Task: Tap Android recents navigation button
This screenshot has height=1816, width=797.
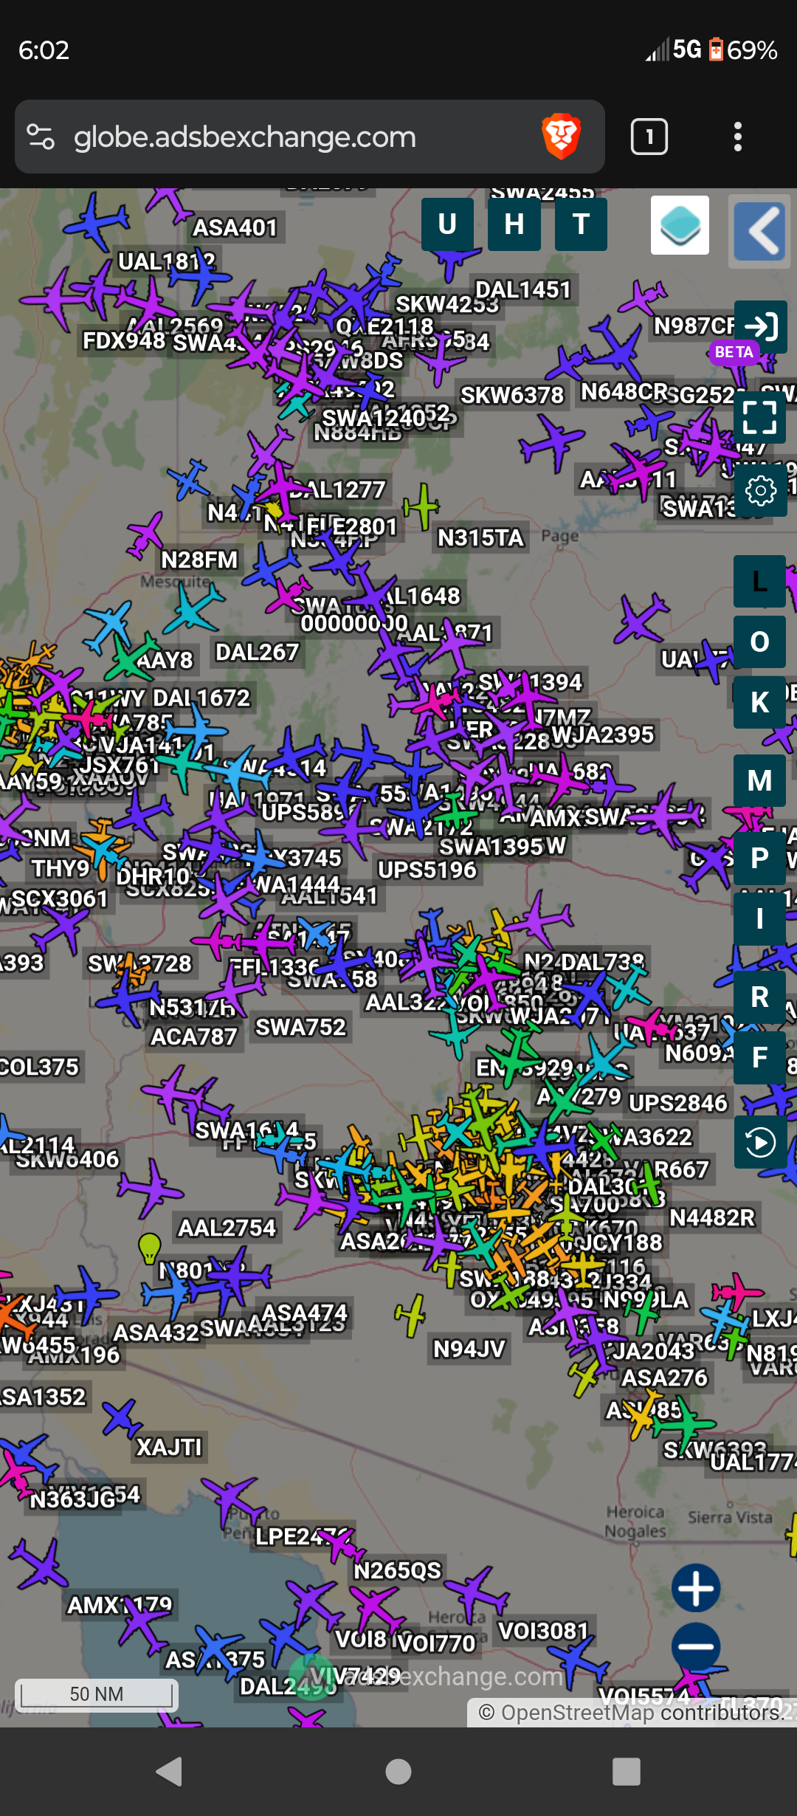Action: pyautogui.click(x=627, y=1771)
